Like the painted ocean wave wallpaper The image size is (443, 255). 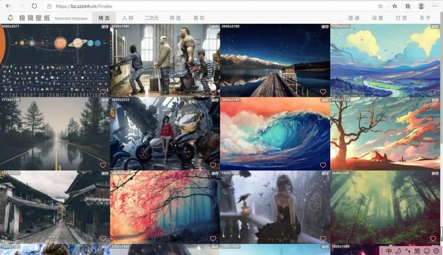(x=323, y=165)
